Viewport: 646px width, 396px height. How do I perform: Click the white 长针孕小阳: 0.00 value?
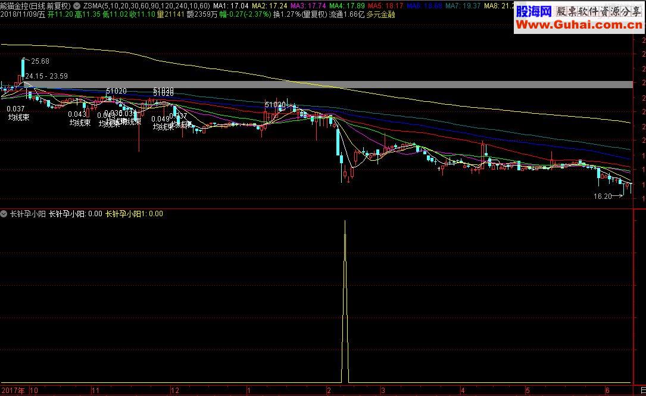(x=76, y=213)
